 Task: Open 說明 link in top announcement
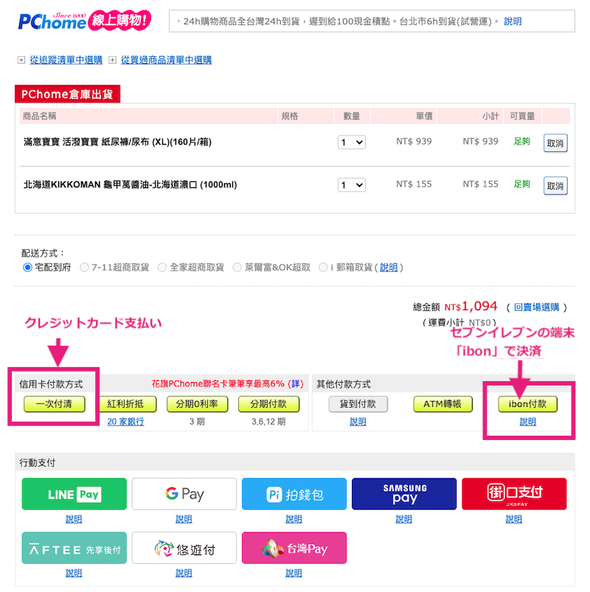513,21
